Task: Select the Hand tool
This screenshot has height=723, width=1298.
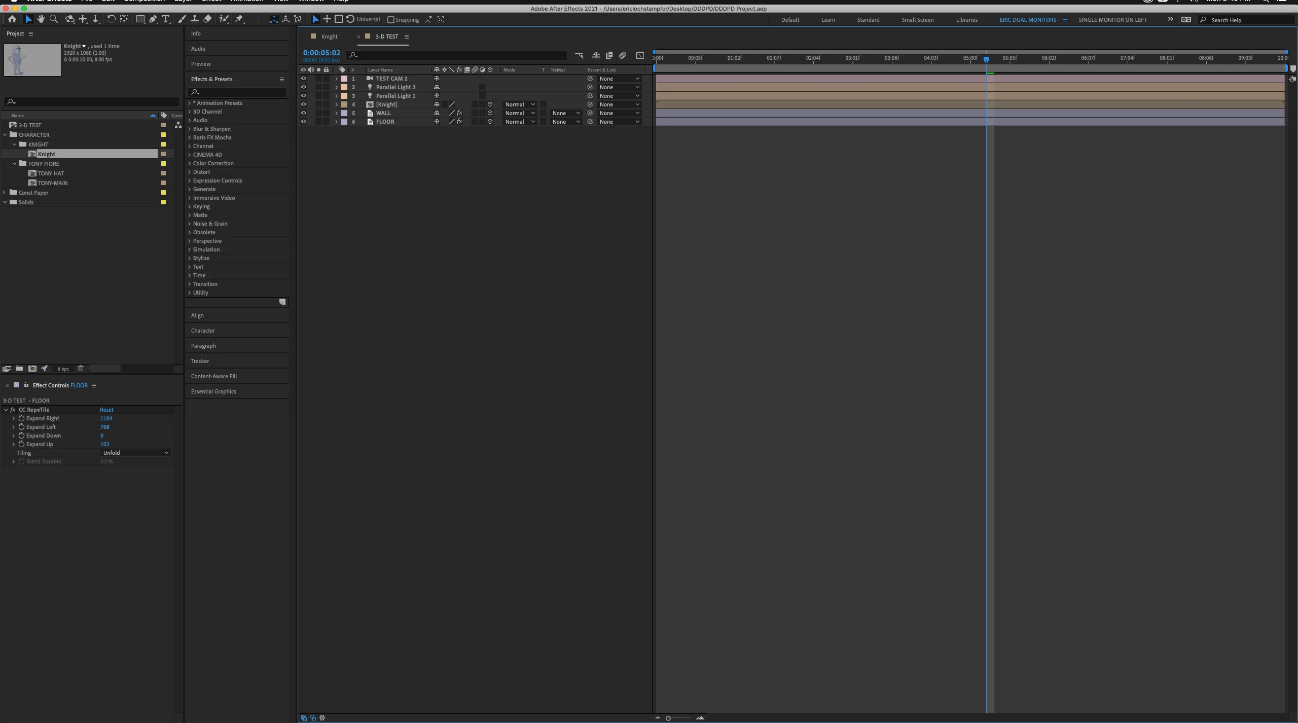Action: tap(41, 19)
